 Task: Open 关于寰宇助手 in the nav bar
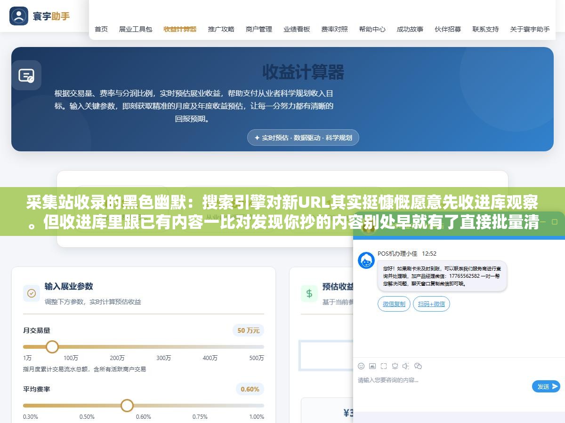530,29
